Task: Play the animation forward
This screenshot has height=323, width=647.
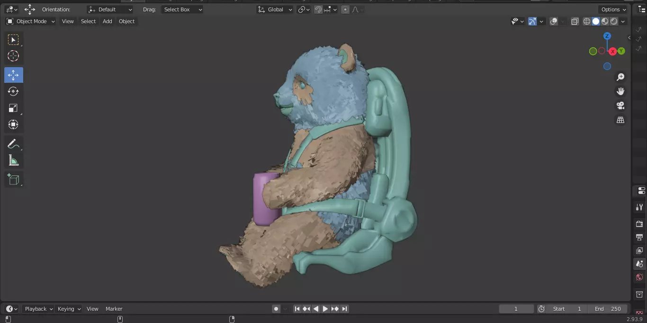Action: pyautogui.click(x=325, y=309)
